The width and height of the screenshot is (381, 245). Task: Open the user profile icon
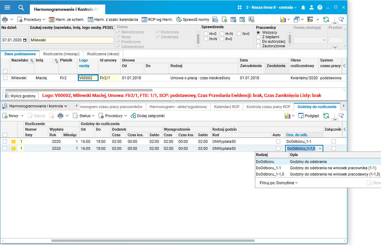[311, 8]
